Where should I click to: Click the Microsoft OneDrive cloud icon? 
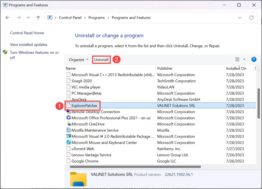(x=68, y=124)
